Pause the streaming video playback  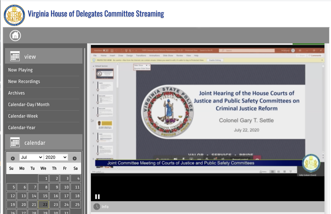click(x=97, y=196)
